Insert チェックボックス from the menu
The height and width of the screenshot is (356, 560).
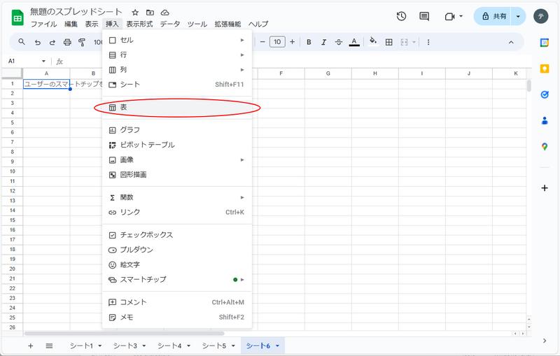coord(146,235)
